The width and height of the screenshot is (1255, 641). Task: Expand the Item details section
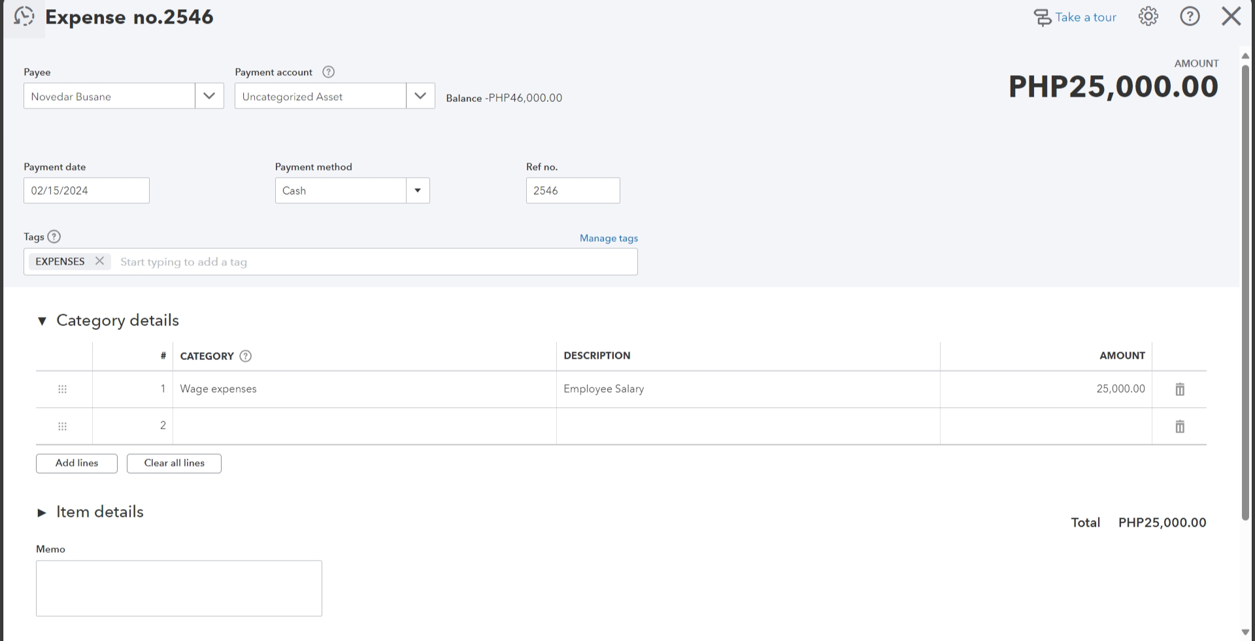tap(42, 513)
